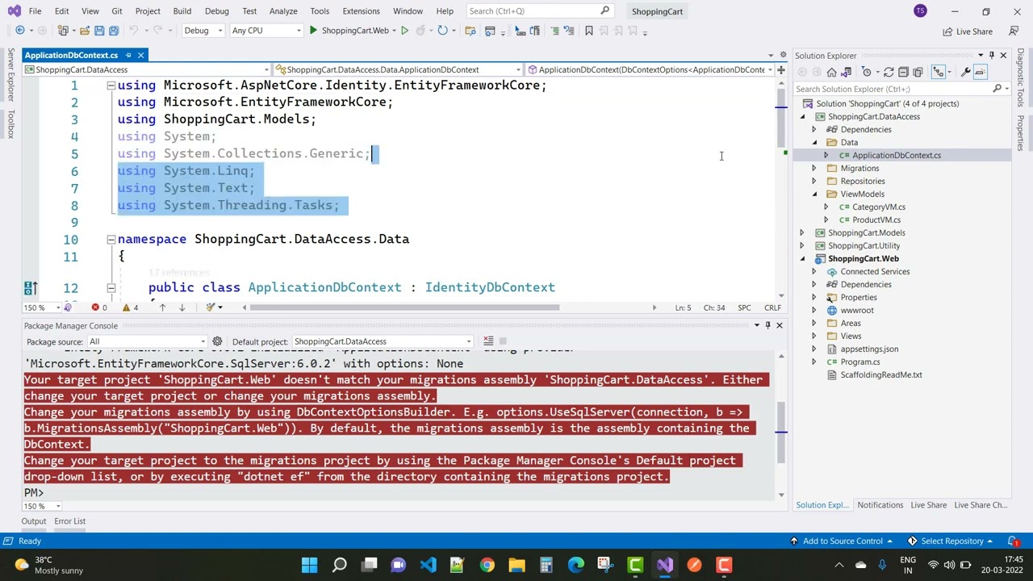
Task: Open File Explorer from taskbar
Action: pyautogui.click(x=516, y=565)
